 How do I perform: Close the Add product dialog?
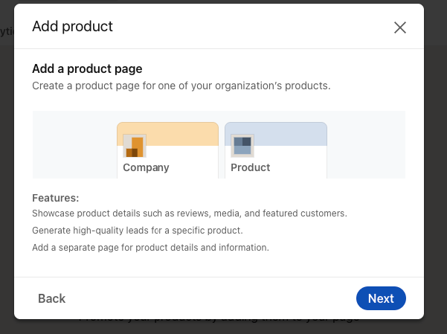tap(400, 28)
